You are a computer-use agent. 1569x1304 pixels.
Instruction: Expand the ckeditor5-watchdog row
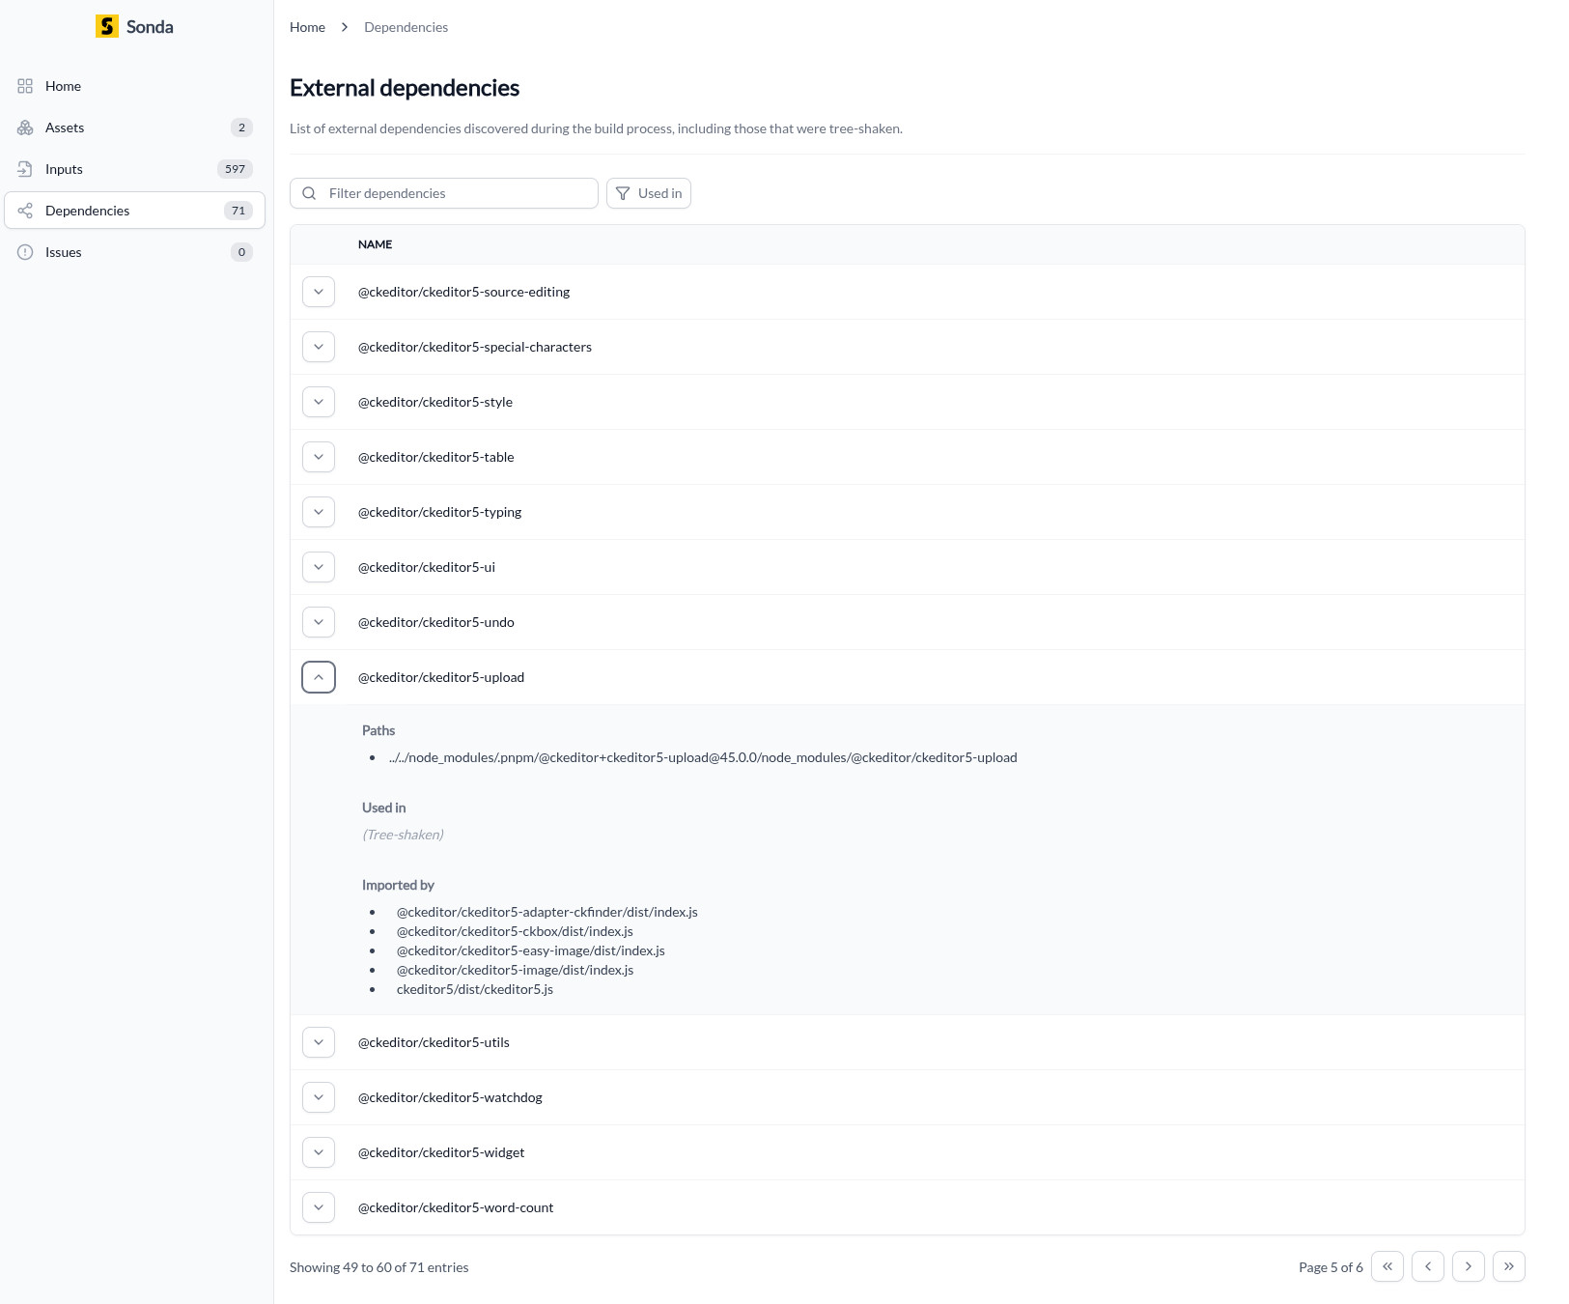tap(319, 1097)
